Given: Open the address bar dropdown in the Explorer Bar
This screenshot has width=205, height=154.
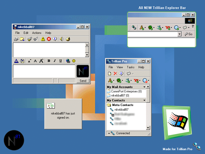Looking at the screenshot, I should pos(180,34).
